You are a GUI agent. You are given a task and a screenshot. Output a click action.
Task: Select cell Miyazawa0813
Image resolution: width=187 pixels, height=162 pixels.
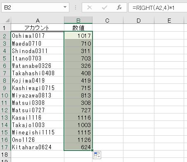click(x=38, y=95)
